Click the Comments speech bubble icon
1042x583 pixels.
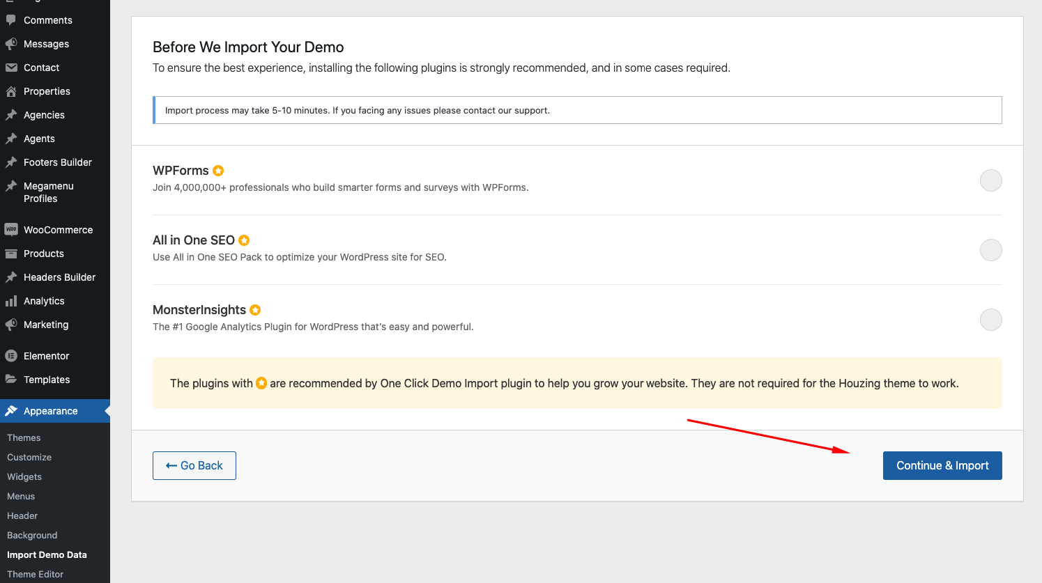tap(11, 20)
